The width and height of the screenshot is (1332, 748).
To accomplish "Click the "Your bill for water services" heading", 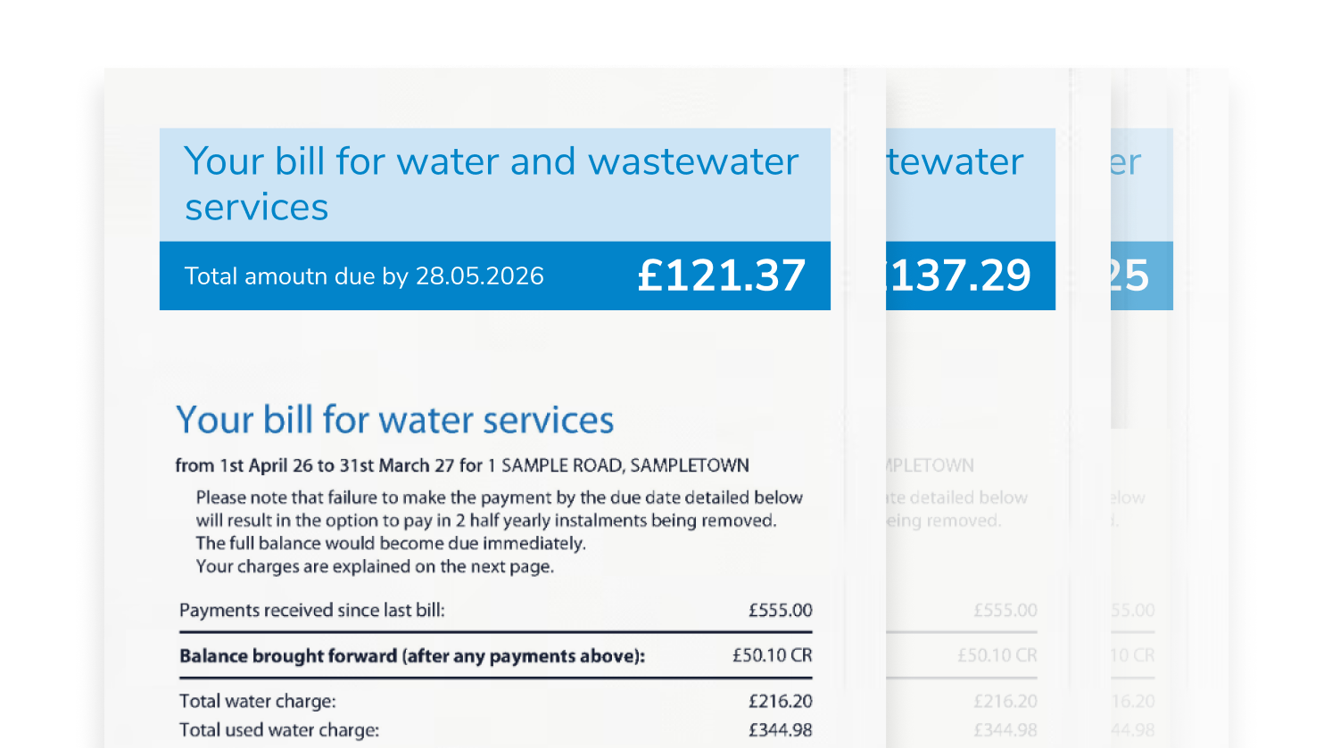I will click(x=394, y=420).
